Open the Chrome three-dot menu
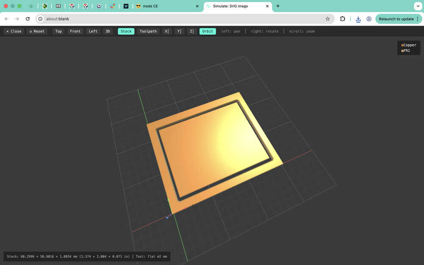Image resolution: width=424 pixels, height=265 pixels. 418,19
